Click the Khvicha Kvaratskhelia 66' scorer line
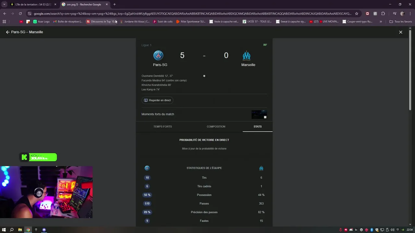This screenshot has height=233, width=415. (156, 85)
